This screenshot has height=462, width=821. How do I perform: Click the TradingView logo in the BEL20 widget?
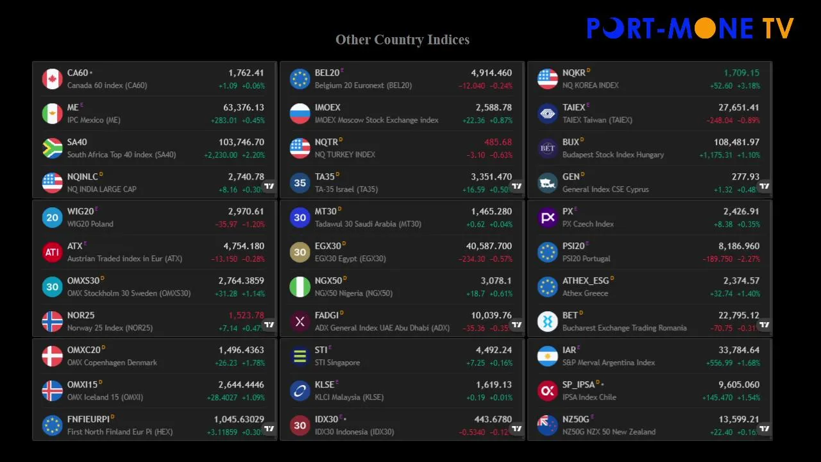coord(517,186)
